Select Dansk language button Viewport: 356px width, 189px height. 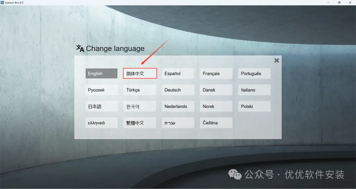216,90
